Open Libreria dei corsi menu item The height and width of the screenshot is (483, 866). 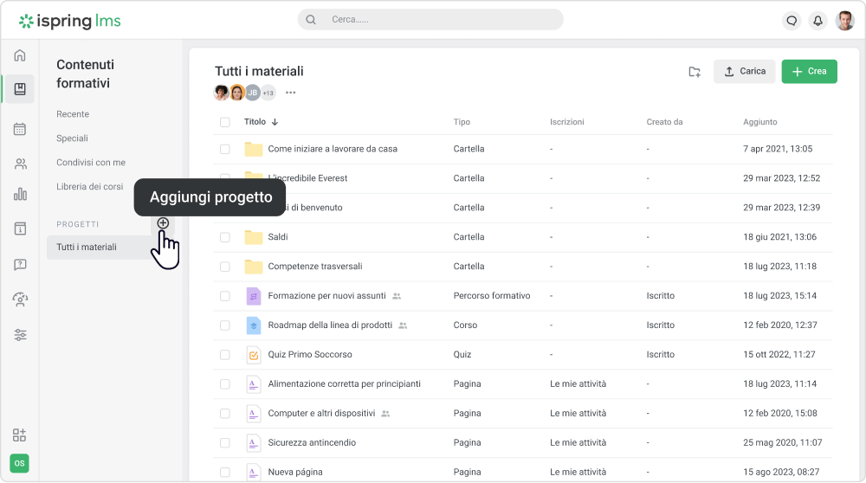[89, 187]
